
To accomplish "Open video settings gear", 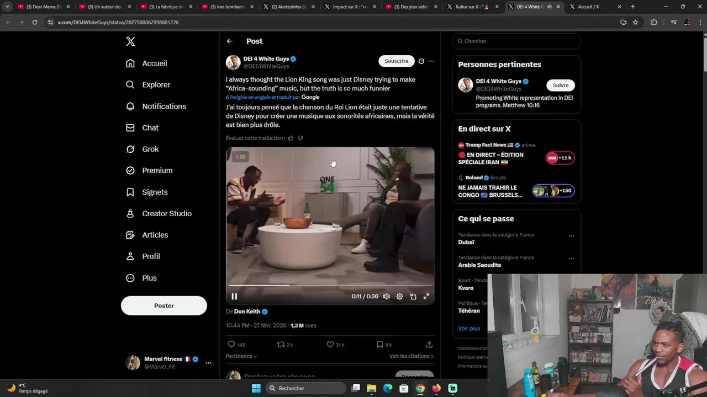I will [399, 297].
